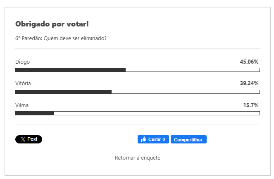This screenshot has width=274, height=179.
Task: Click the 6° Paredão question text
Action: 61,38
